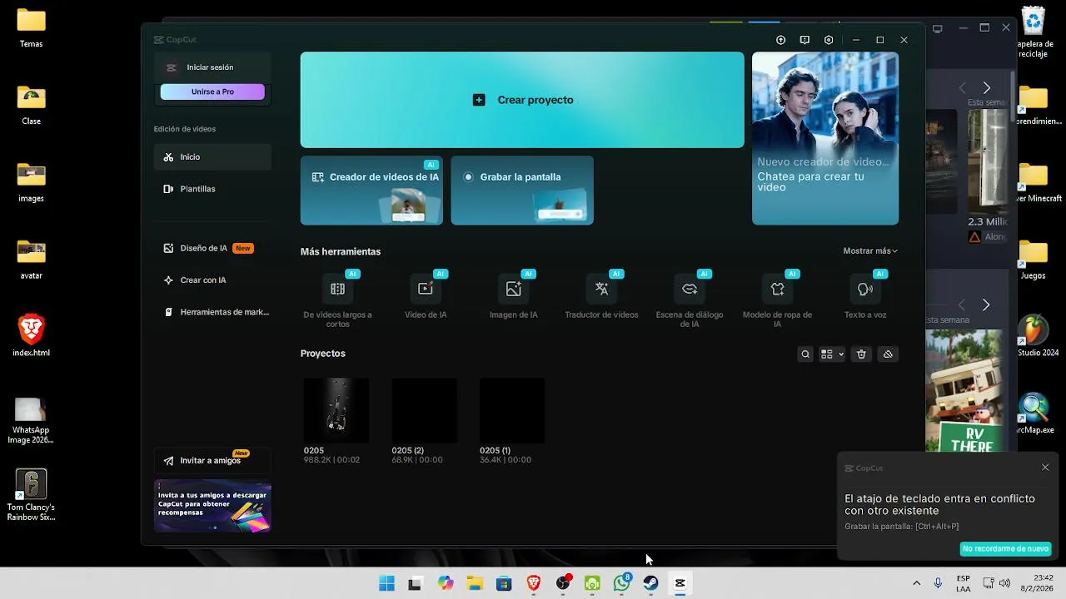The width and height of the screenshot is (1066, 599).
Task: Open the invite friends rewards banner
Action: (x=212, y=506)
